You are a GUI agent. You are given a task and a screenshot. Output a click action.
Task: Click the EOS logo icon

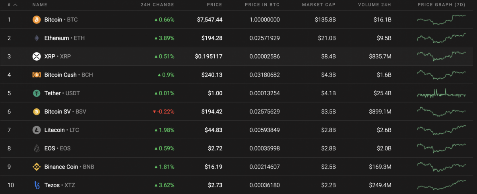coord(37,148)
